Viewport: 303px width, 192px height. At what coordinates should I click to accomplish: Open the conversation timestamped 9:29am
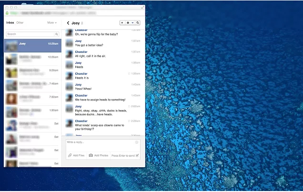tap(32, 72)
